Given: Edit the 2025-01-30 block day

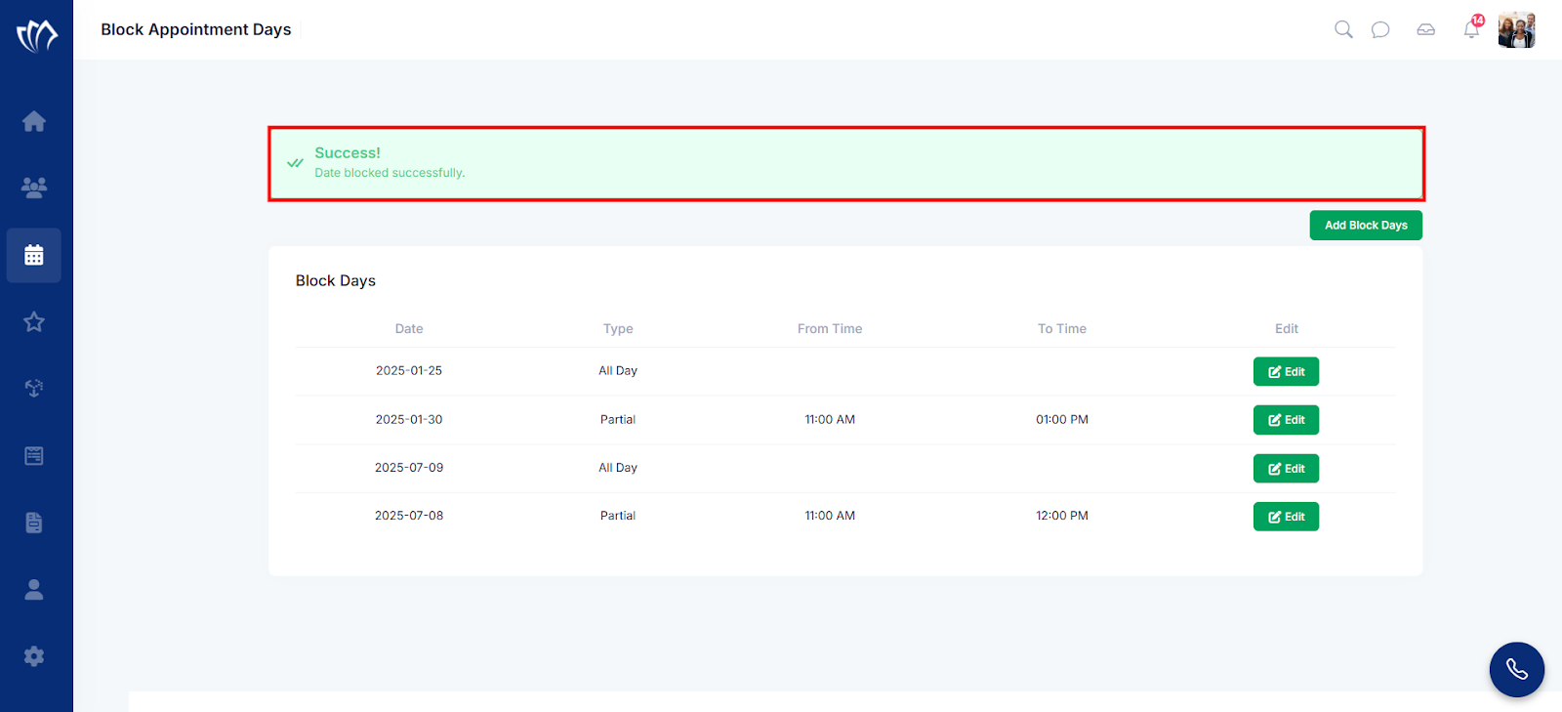Looking at the screenshot, I should (x=1286, y=420).
